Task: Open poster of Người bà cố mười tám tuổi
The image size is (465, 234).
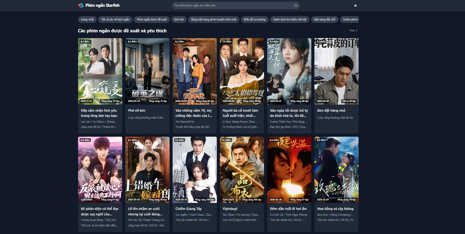Action: [242, 71]
